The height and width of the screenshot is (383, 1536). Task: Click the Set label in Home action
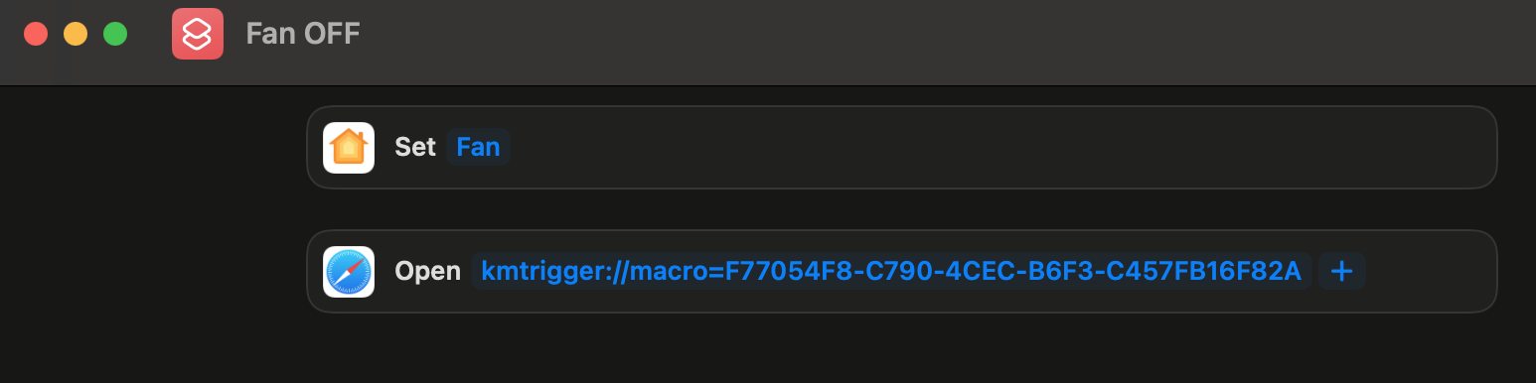[x=415, y=147]
